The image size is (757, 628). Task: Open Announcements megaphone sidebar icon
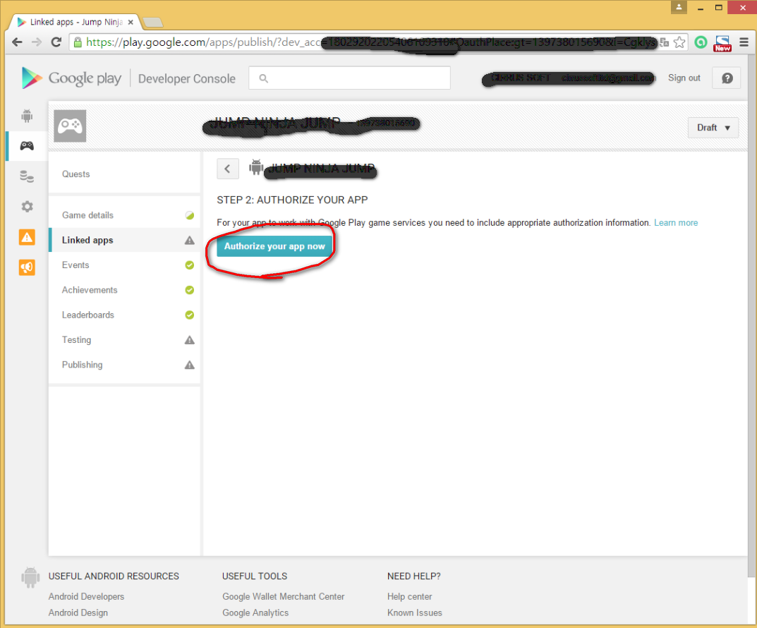pos(27,267)
